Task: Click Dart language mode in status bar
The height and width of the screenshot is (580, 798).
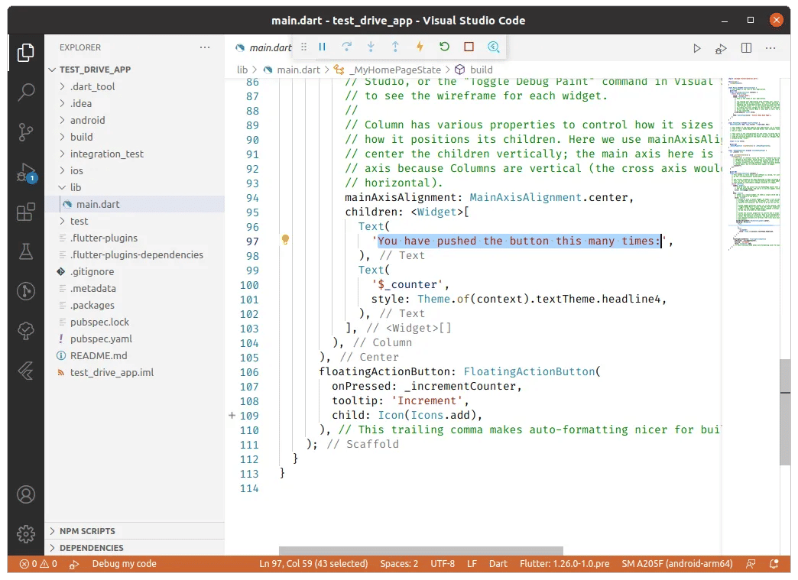Action: pyautogui.click(x=498, y=564)
